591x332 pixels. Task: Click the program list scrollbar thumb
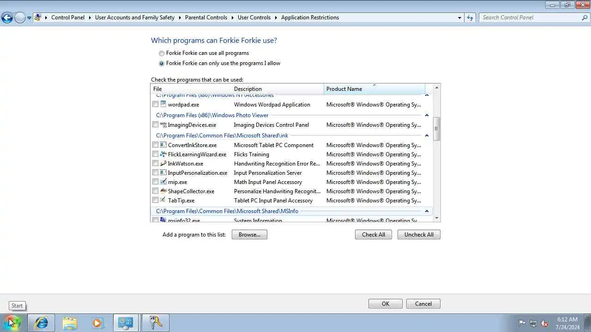point(436,129)
